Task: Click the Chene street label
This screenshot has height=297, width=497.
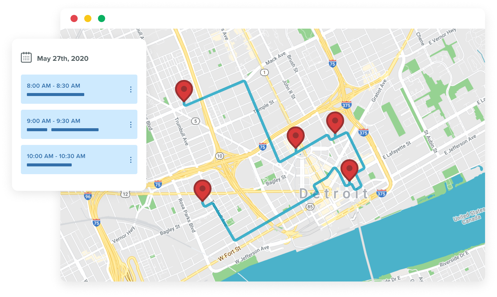Action: [420, 39]
